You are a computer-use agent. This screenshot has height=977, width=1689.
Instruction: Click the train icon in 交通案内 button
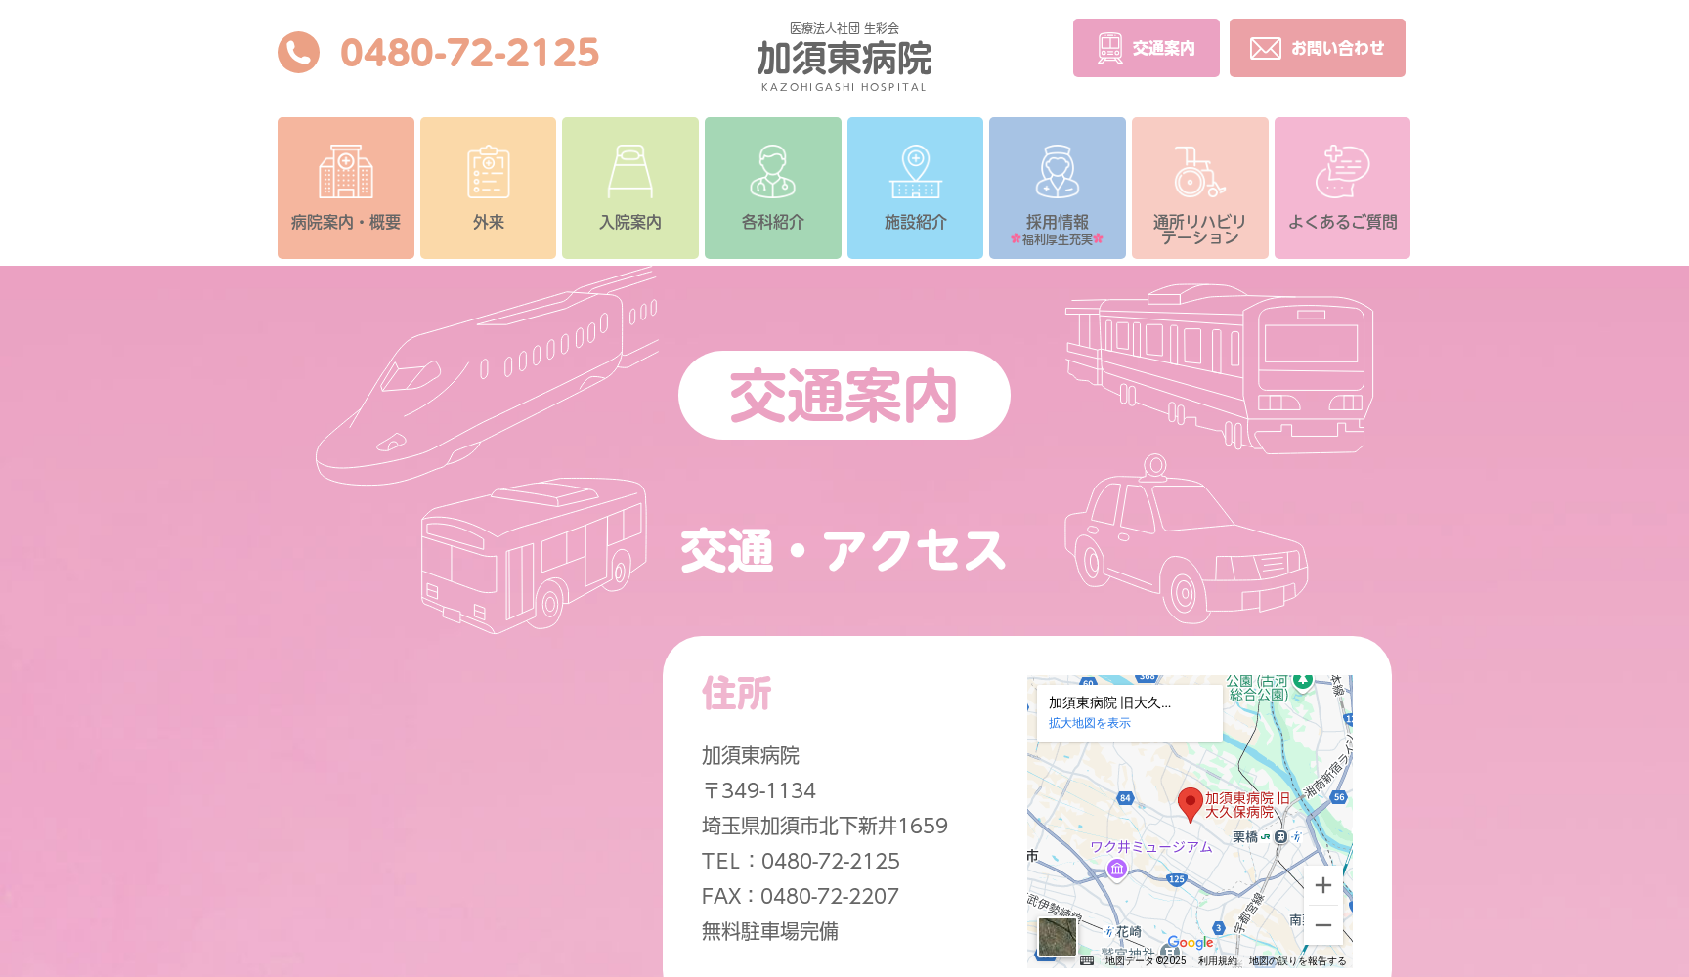[x=1110, y=48]
